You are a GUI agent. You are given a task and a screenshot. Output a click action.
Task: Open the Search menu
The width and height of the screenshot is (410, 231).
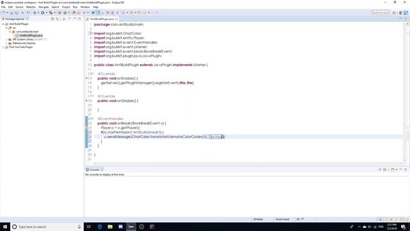coord(55,7)
